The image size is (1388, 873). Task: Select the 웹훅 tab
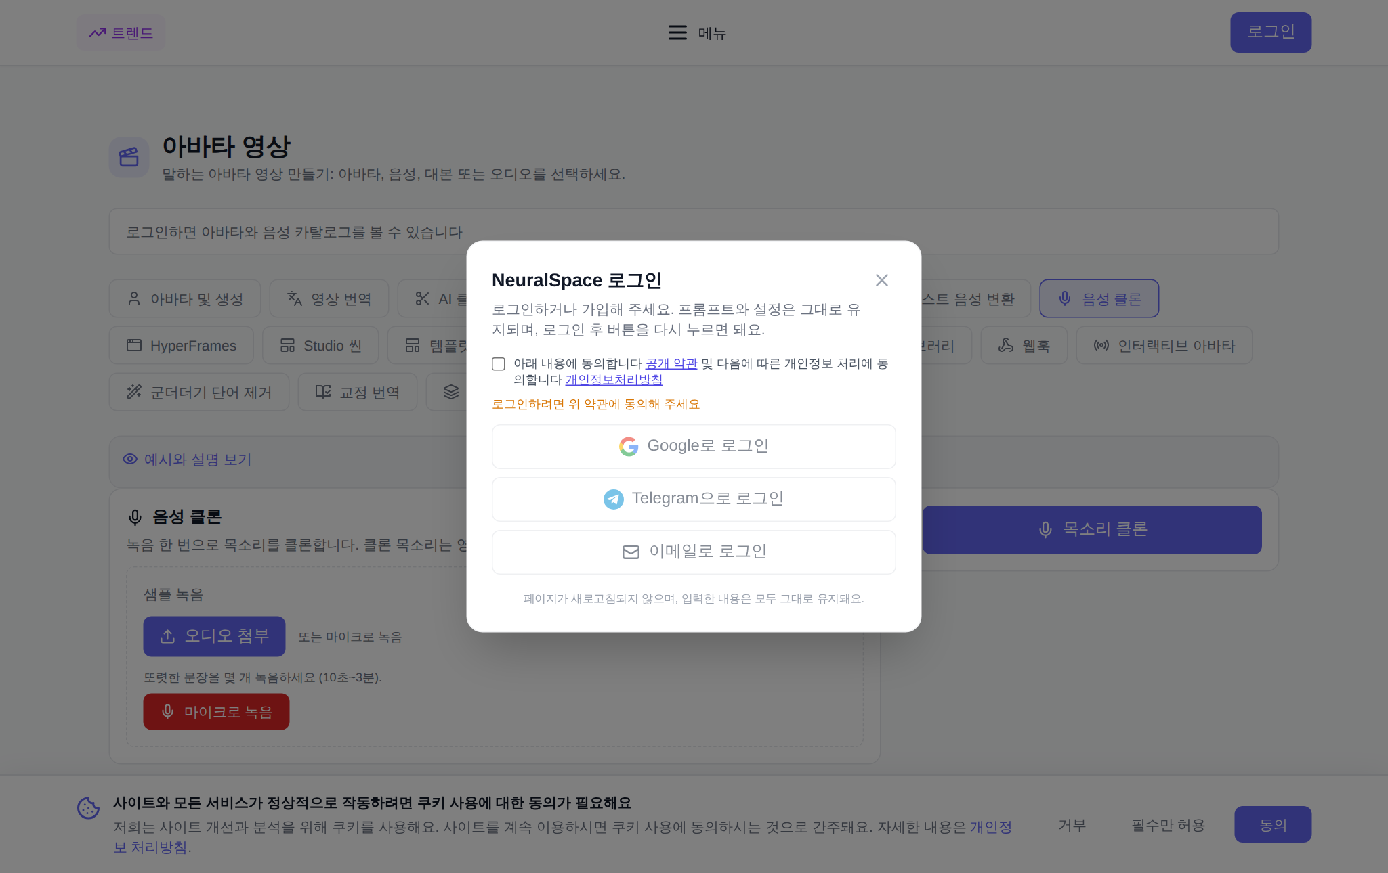[1024, 345]
